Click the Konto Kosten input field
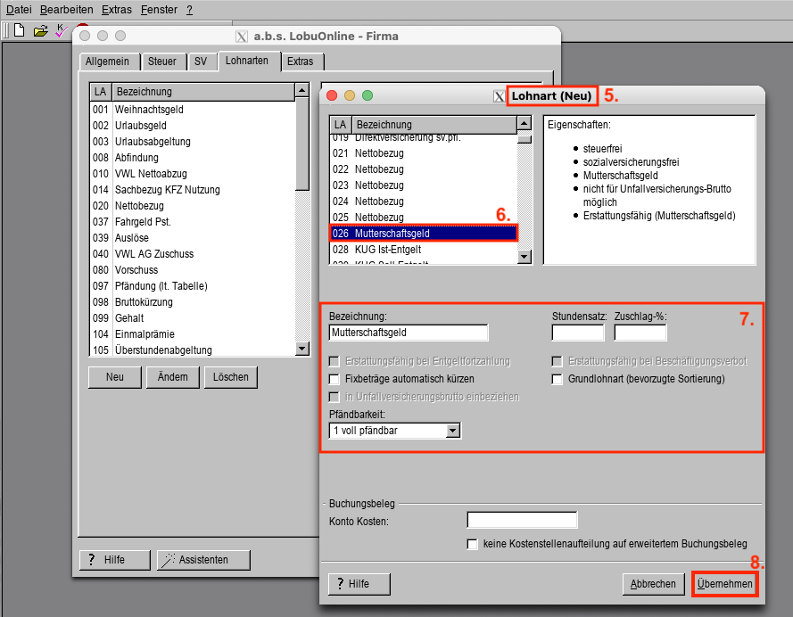793x617 pixels. click(x=522, y=520)
